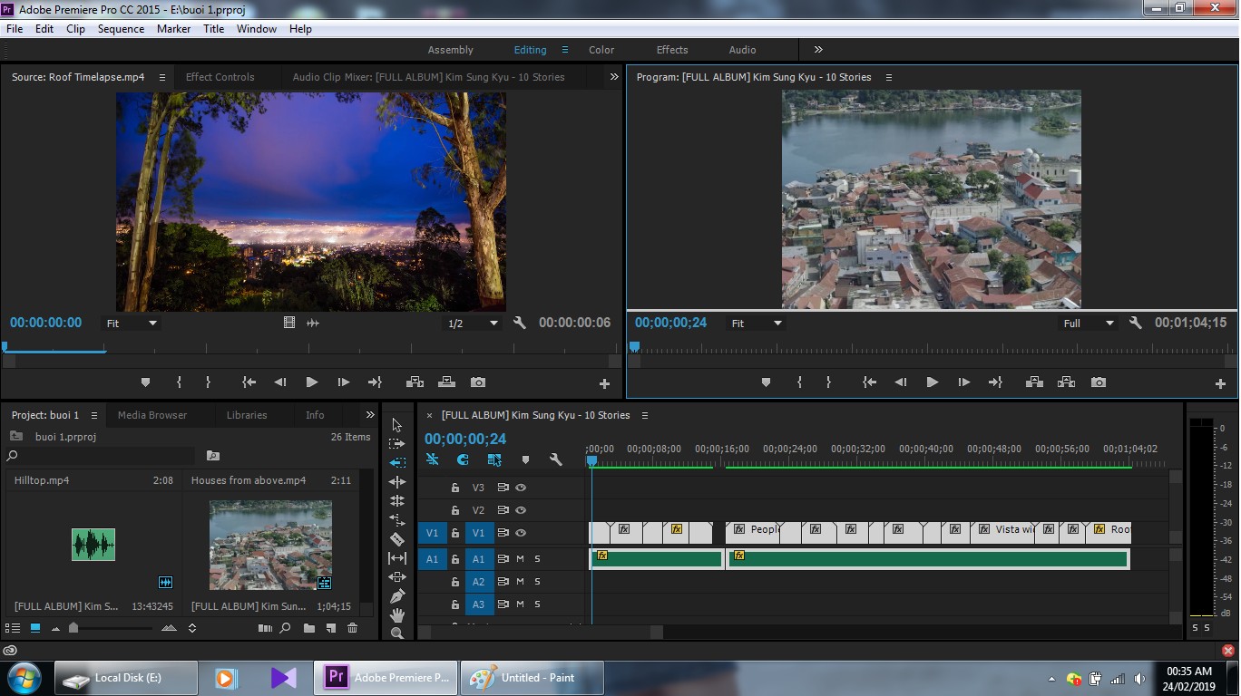Solo audio track A2
The image size is (1241, 696).
[x=537, y=582]
